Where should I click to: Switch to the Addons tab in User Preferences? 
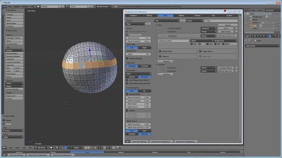[181, 16]
